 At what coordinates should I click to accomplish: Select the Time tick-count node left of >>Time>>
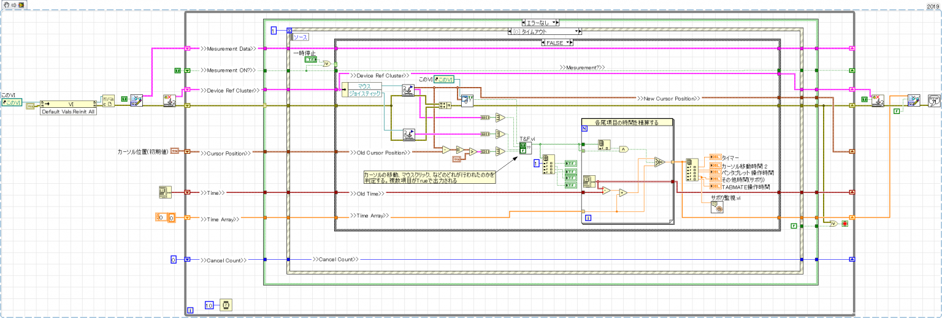[164, 192]
